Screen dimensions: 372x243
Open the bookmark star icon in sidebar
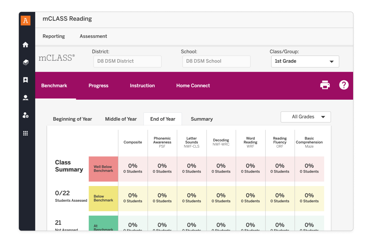[26, 80]
